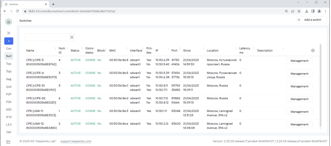Click the Location column header
Screen dimensions: 331x146
click(x=213, y=50)
